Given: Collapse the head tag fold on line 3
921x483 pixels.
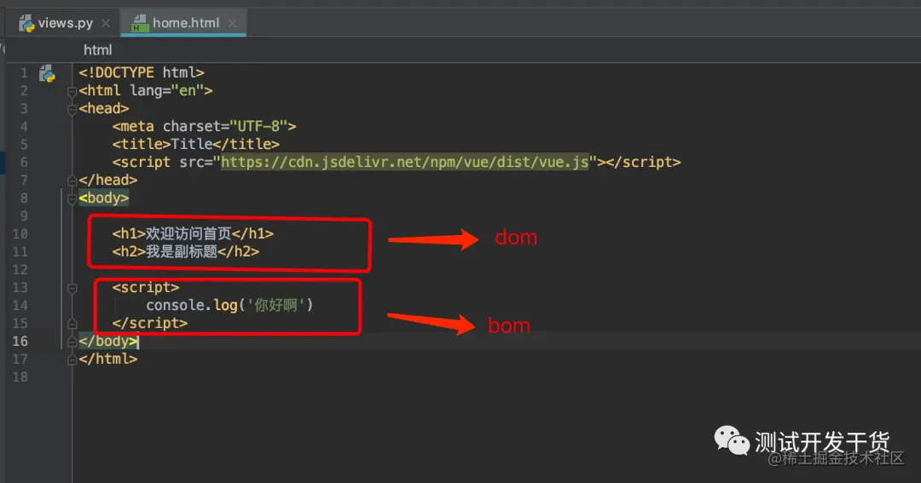Looking at the screenshot, I should tap(72, 109).
